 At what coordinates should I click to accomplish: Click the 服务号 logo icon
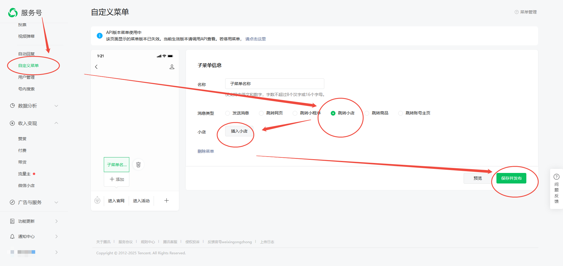[x=13, y=13]
